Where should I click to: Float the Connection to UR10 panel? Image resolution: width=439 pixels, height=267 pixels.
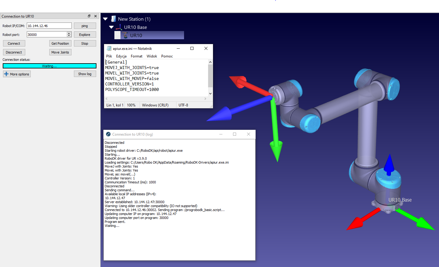point(89,16)
